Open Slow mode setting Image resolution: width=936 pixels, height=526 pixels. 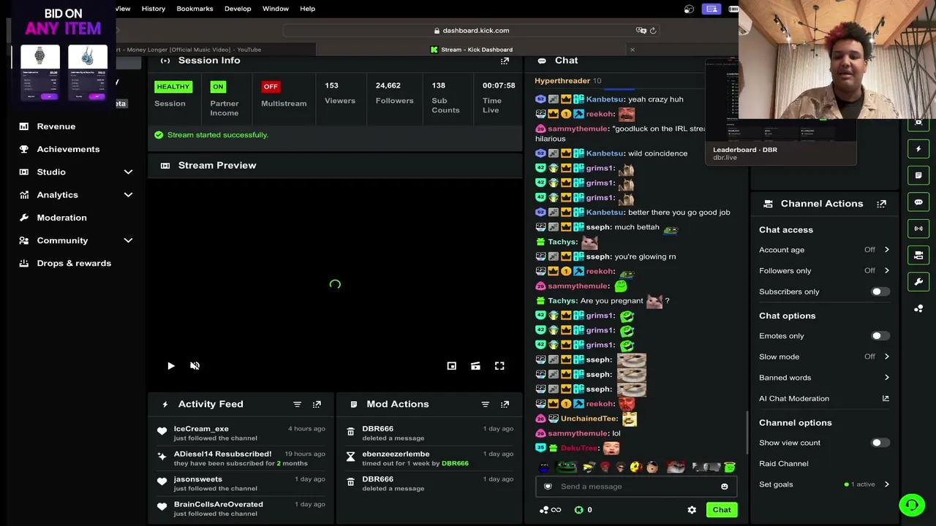click(824, 357)
